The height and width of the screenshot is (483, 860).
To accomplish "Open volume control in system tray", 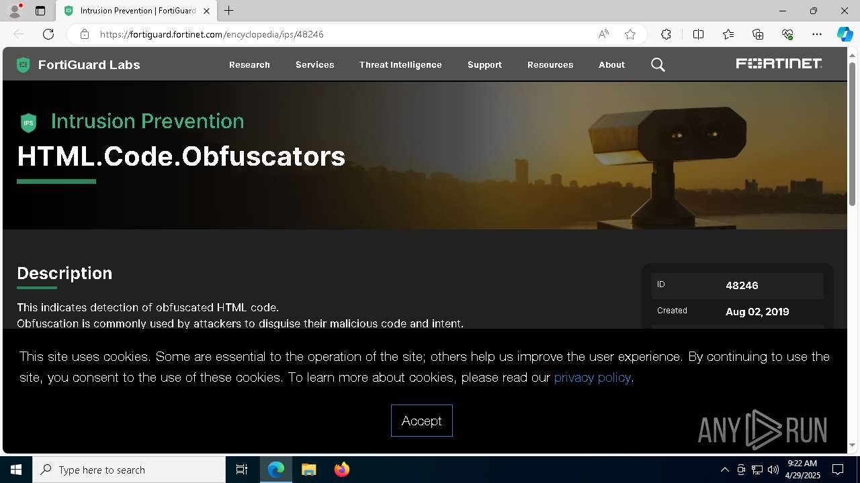I will click(773, 470).
